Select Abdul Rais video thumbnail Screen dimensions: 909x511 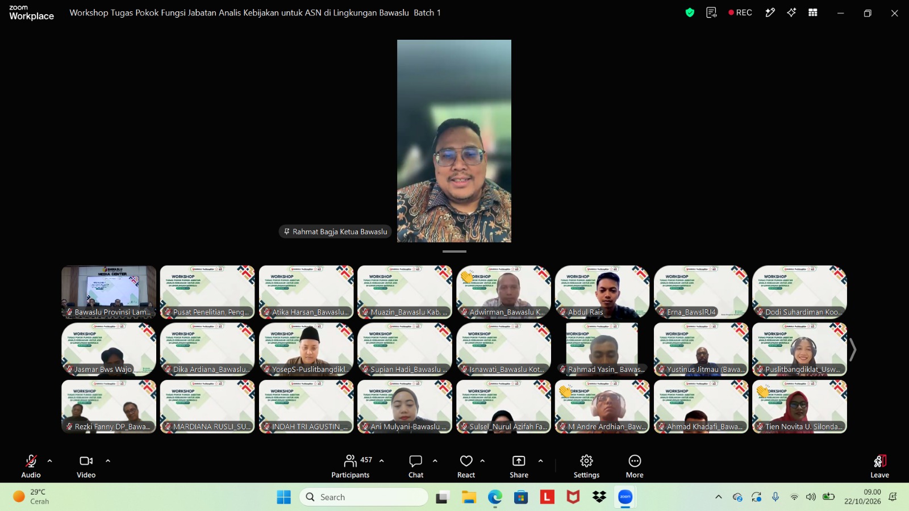(x=602, y=292)
